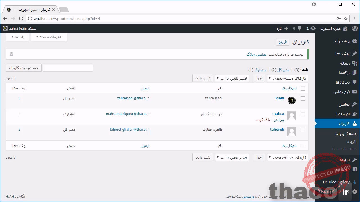
Task: Open Media (رسانه) sidebar icon
Action: pos(354,63)
